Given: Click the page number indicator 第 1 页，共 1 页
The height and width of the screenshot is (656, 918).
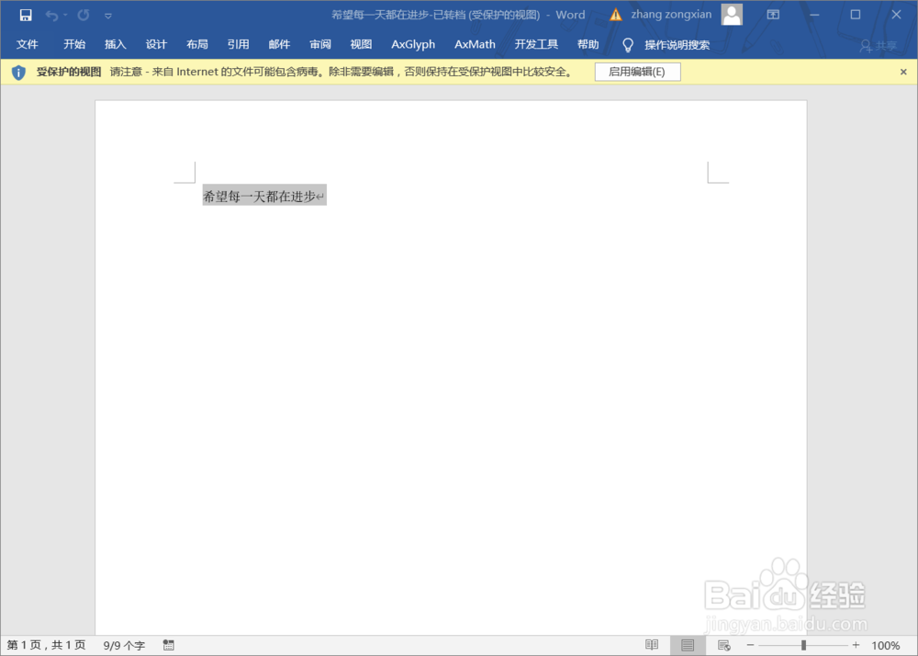Looking at the screenshot, I should [46, 645].
